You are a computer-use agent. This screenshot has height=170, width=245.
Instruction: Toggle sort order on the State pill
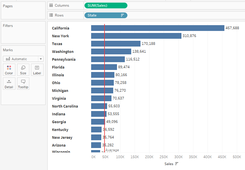click(123, 15)
